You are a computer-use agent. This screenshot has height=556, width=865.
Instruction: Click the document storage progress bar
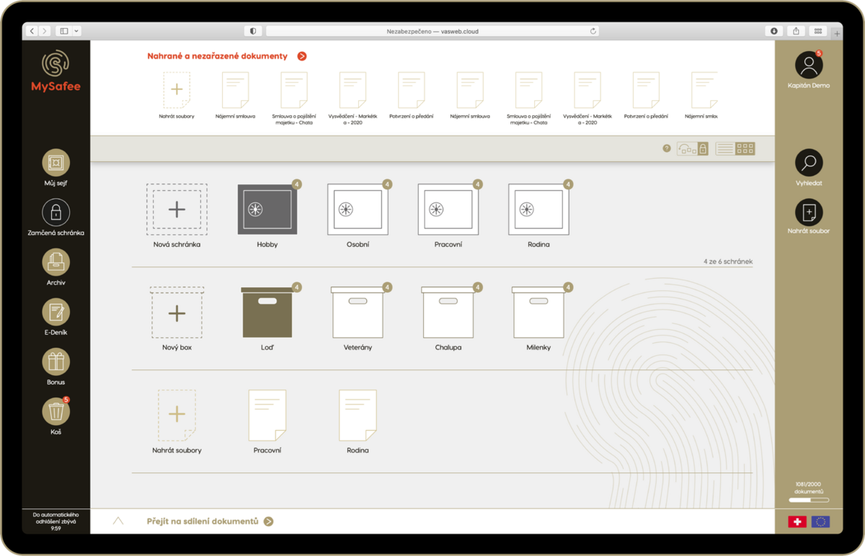coord(809,500)
